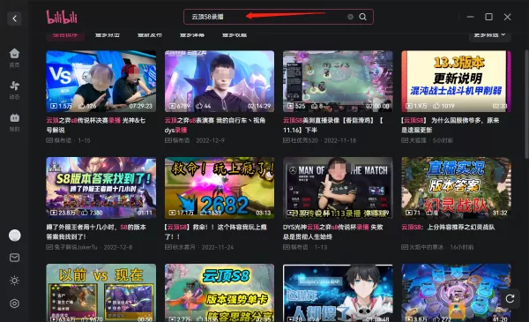Open the blue arena board thumbnail lasting 41:20

coord(456,293)
